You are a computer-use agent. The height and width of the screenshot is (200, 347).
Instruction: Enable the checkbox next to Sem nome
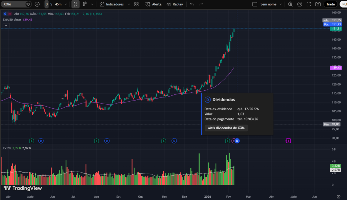(255, 4)
